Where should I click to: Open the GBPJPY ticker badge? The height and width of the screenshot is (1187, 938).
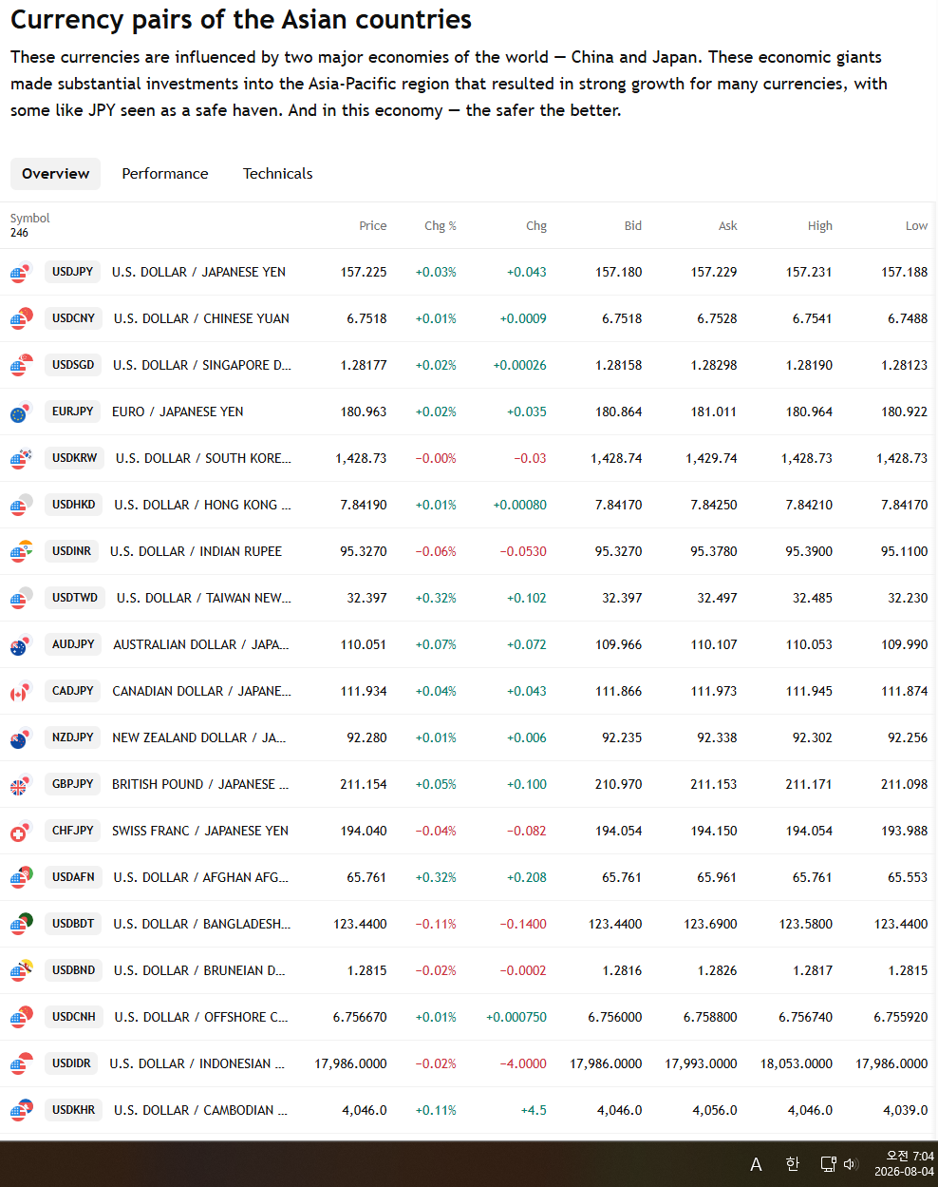click(x=73, y=784)
